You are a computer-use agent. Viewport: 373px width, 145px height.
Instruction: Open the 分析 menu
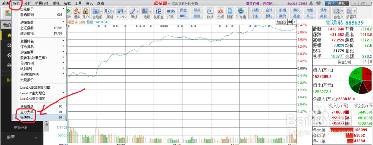point(28,3)
